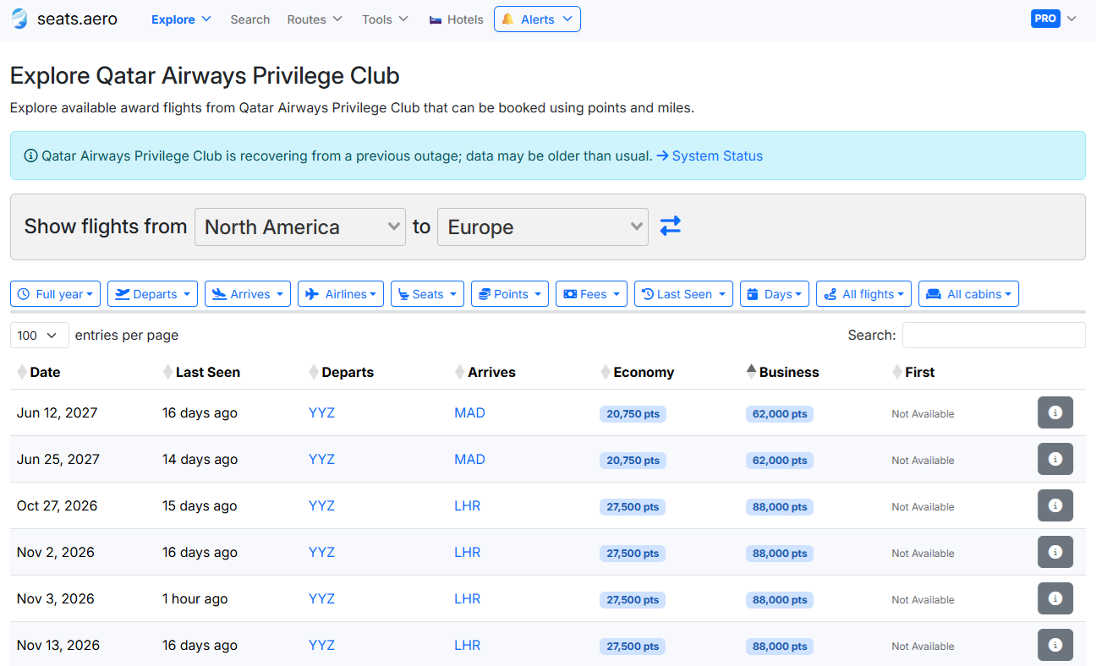The image size is (1096, 666).
Task: Click the alert info circle icon
Action: (30, 156)
